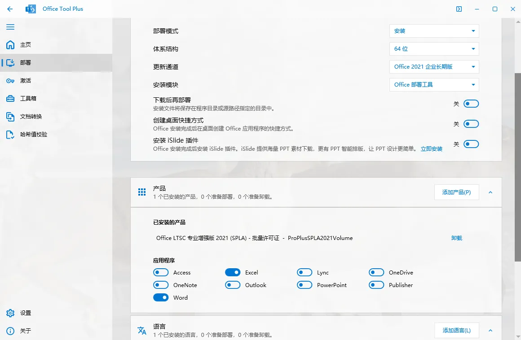
Task: Collapse the 产品 section chevron
Action: (x=490, y=192)
